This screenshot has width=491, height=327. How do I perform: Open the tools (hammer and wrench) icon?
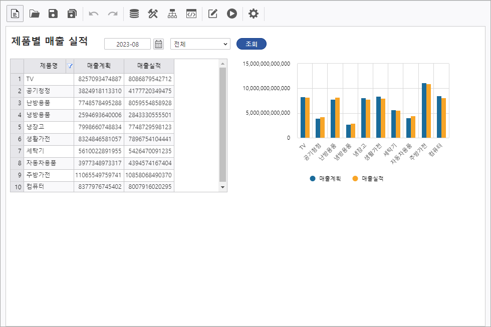click(153, 14)
